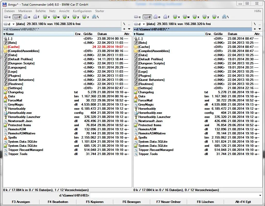The width and height of the screenshot is (265, 206).
Task: Select network drive x in left panel
Action: pos(66,17)
